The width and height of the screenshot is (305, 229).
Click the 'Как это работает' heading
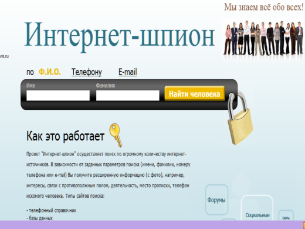pos(65,136)
